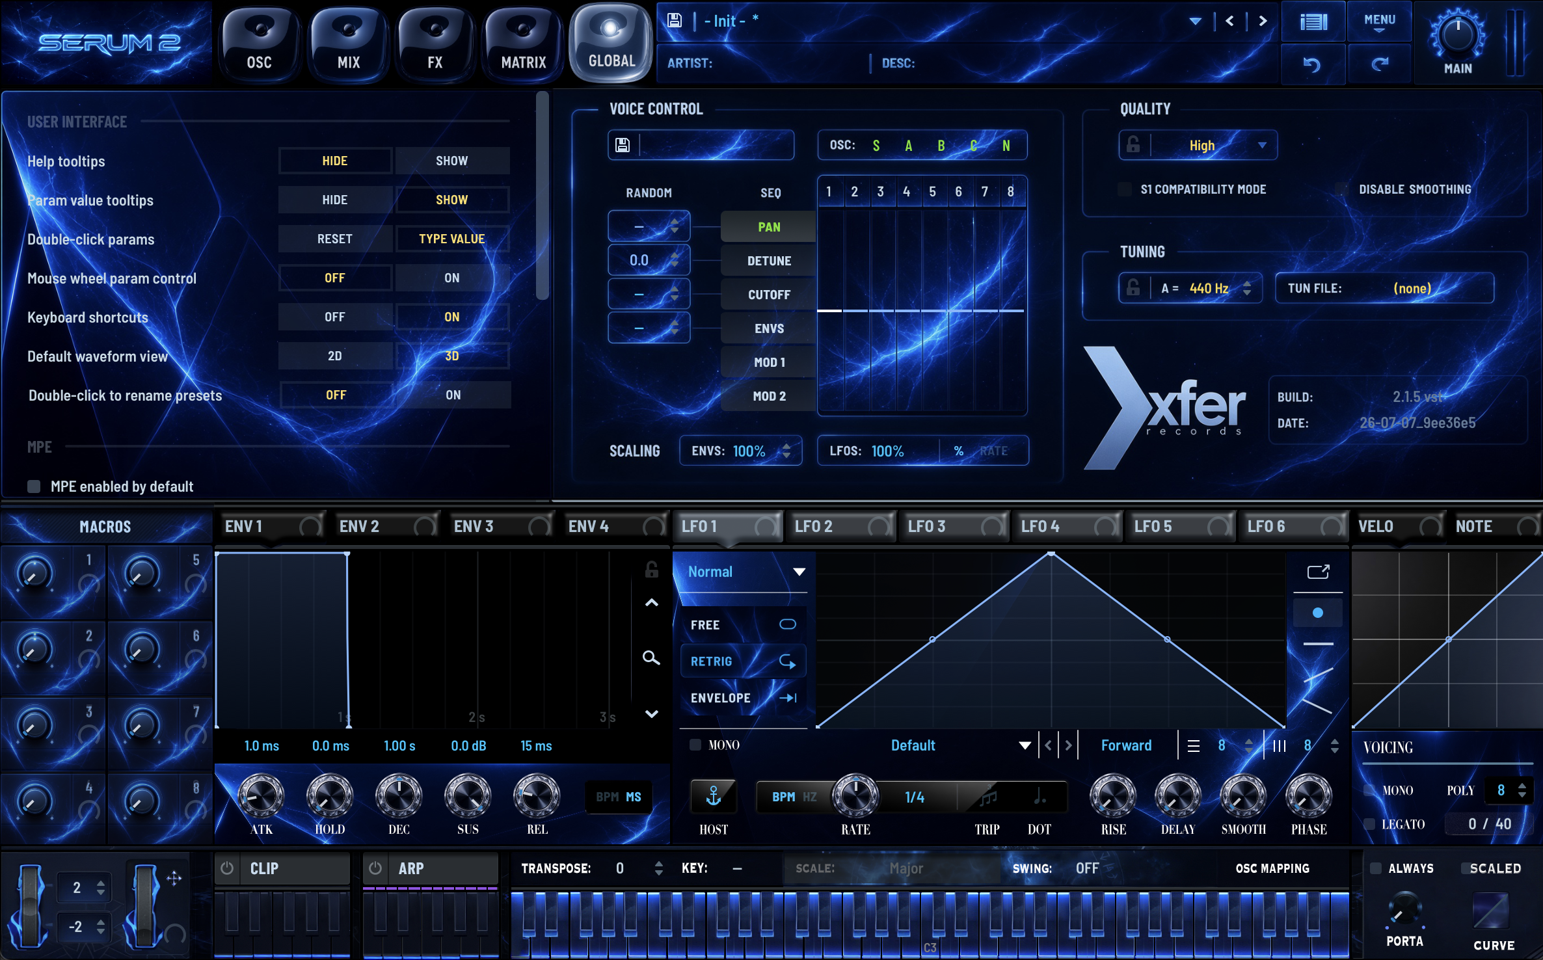Save the voice control preset icon
The image size is (1543, 960).
[623, 145]
